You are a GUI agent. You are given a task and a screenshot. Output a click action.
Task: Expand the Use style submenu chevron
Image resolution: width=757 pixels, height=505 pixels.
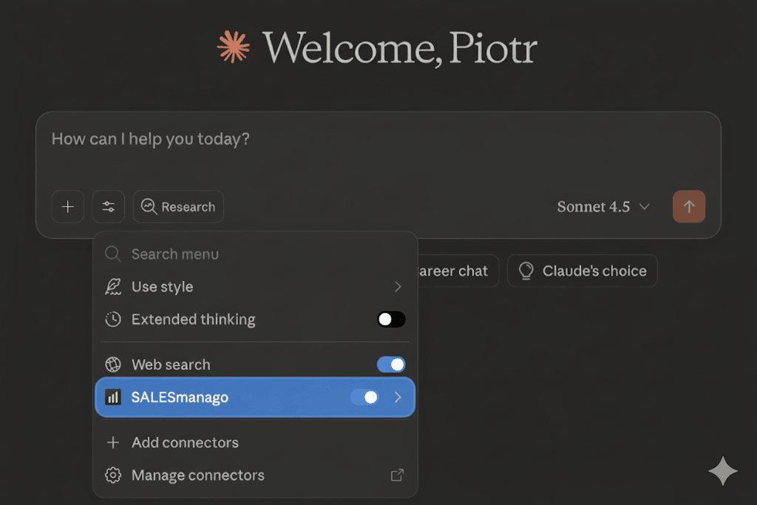coord(398,287)
